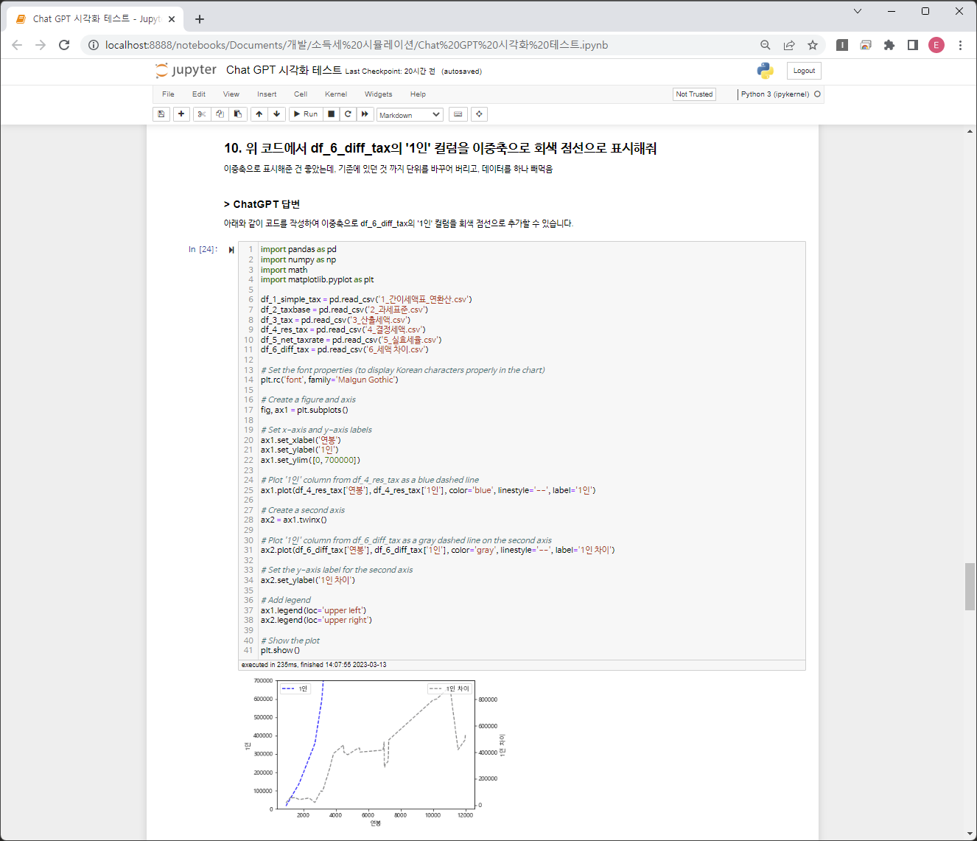Image resolution: width=977 pixels, height=841 pixels.
Task: Click the scrollbar up arrow
Action: (x=970, y=131)
